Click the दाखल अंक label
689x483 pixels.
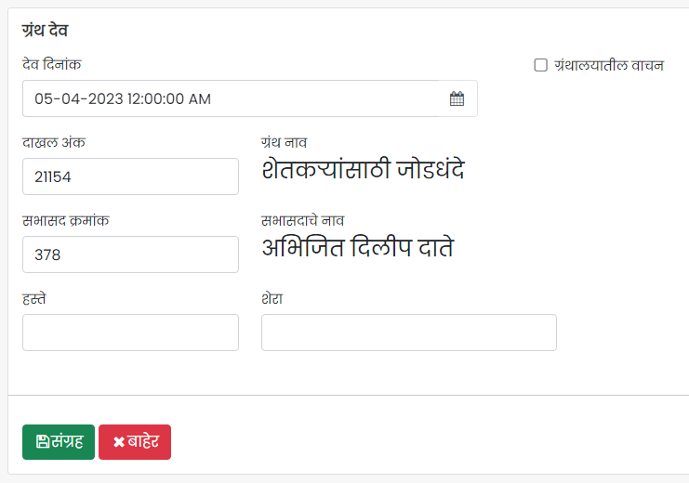coord(54,142)
